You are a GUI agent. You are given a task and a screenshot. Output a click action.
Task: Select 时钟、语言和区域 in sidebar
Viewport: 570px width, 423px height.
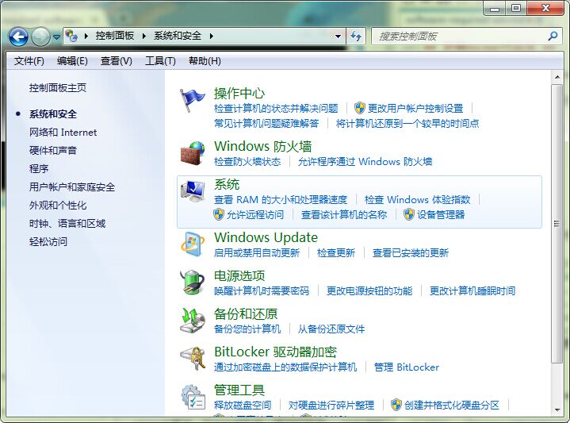(x=67, y=223)
